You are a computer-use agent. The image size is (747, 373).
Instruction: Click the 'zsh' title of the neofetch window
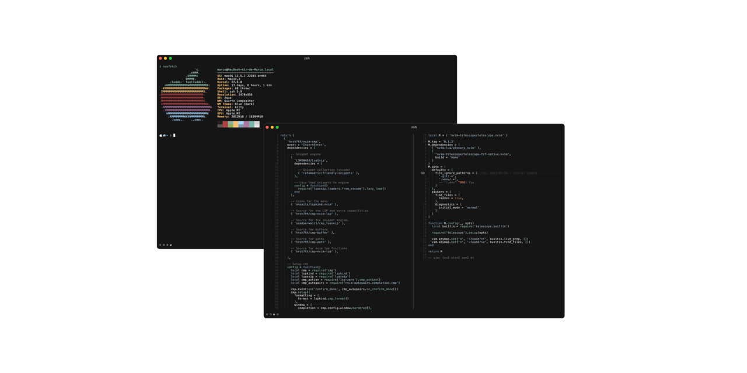click(307, 58)
